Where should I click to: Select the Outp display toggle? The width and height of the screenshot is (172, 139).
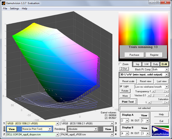(x=155, y=64)
